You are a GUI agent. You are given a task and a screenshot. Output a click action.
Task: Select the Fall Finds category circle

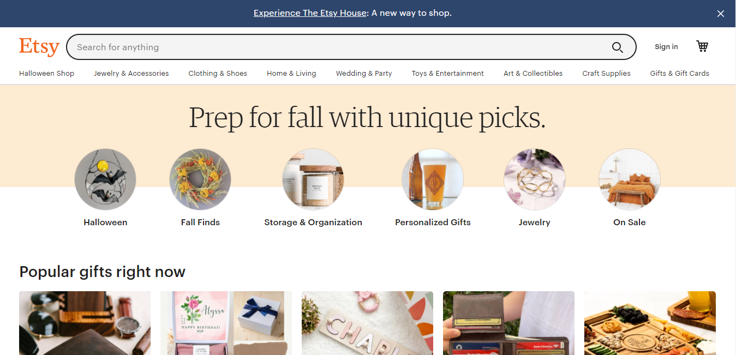200,179
